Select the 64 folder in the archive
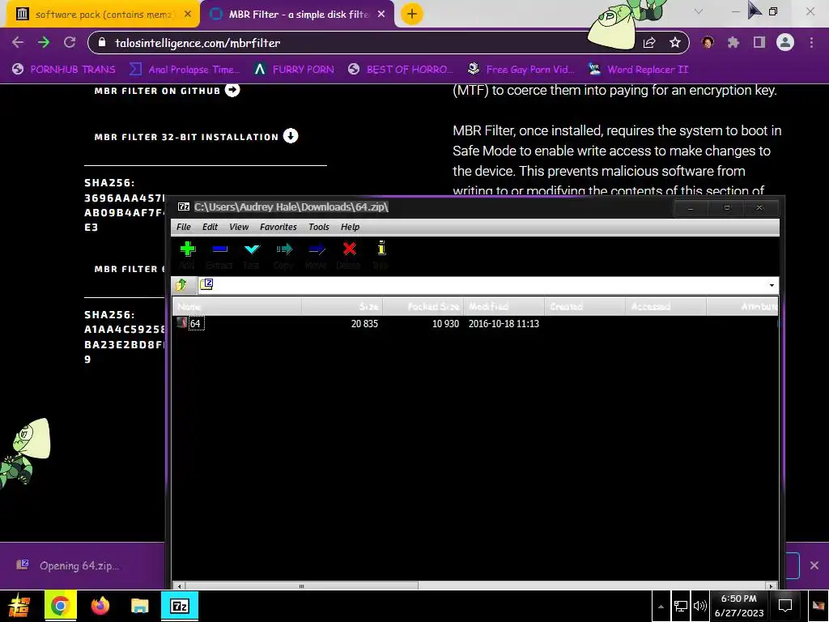This screenshot has width=829, height=622. 195,324
